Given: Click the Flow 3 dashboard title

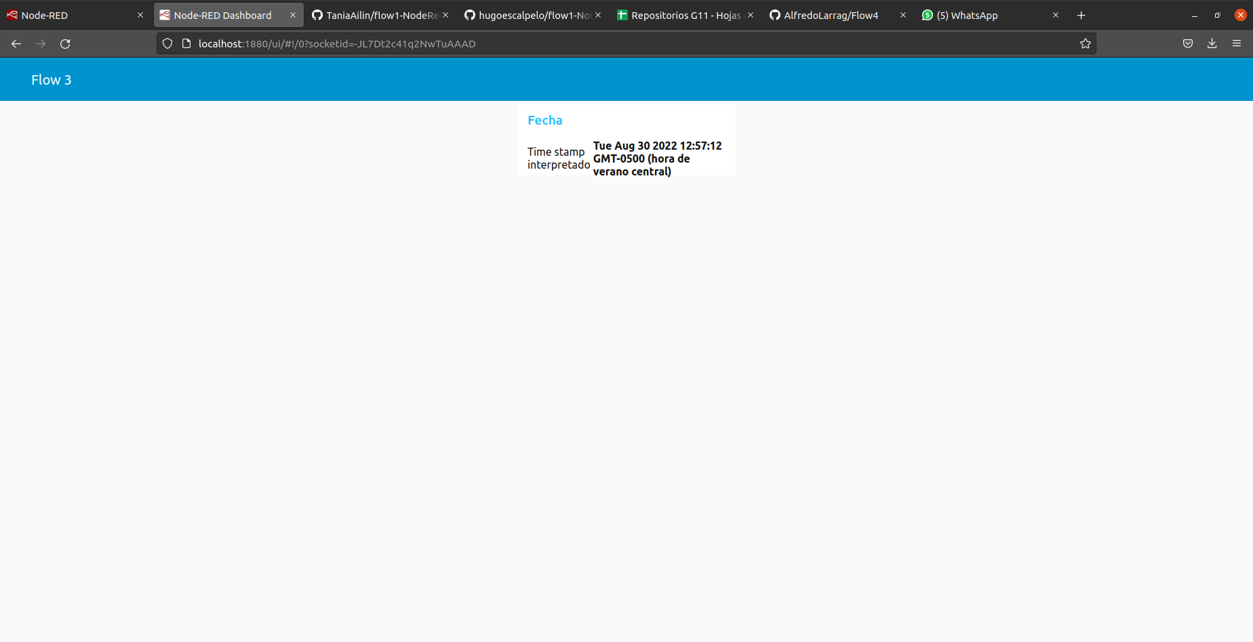Looking at the screenshot, I should pyautogui.click(x=51, y=79).
